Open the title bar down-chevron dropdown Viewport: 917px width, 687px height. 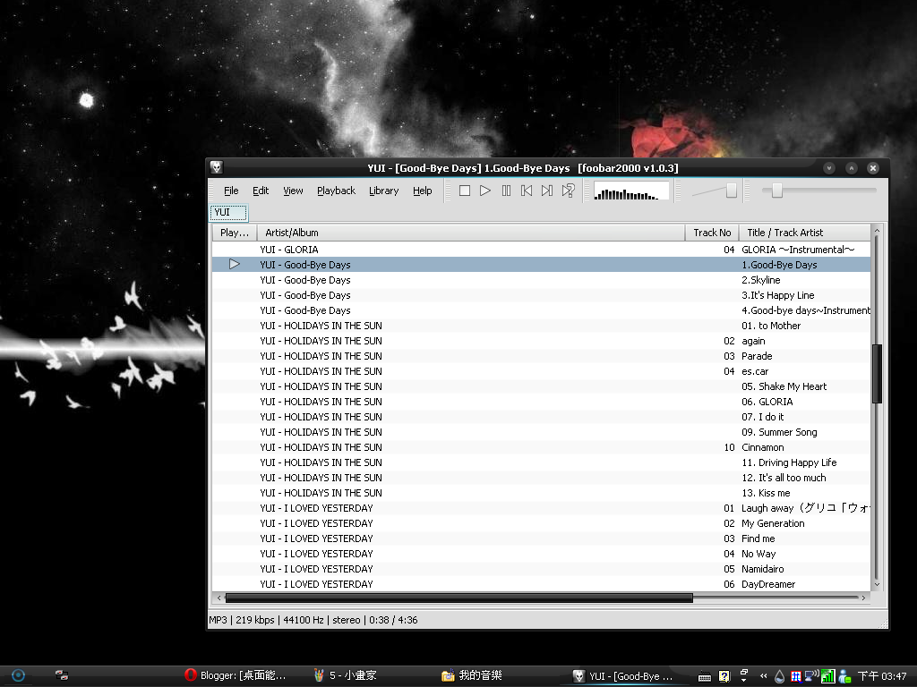[828, 167]
